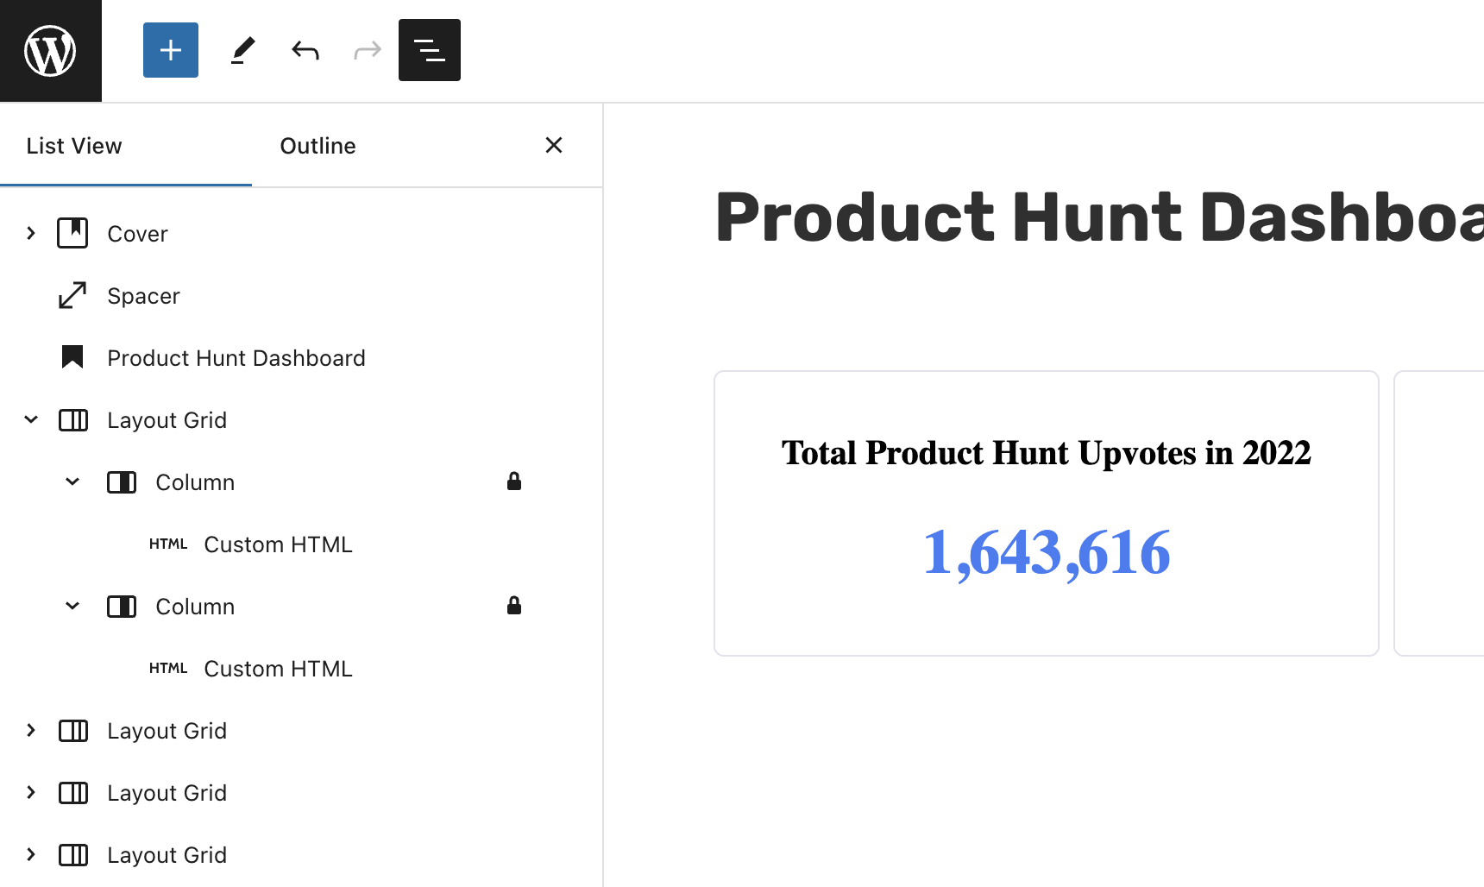
Task: Select the List View tab
Action: click(x=74, y=146)
